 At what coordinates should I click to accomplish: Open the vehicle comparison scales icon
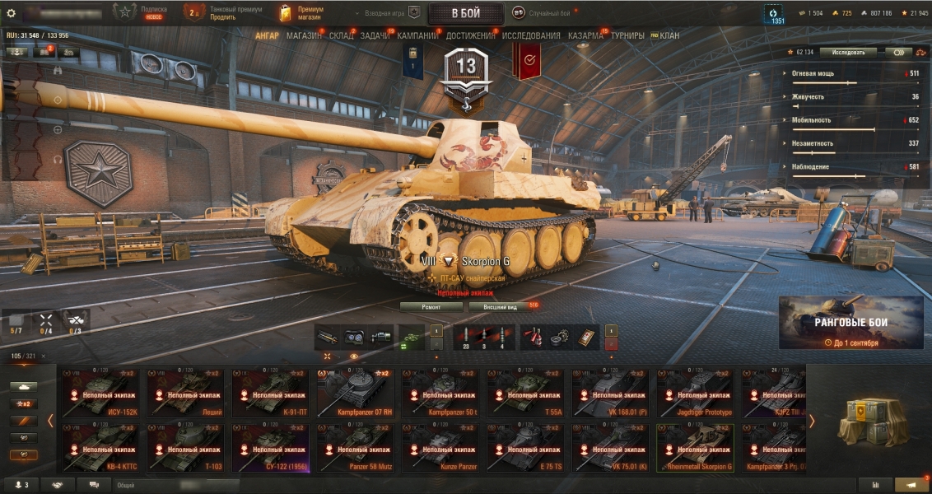[920, 53]
